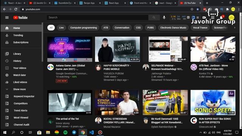Open Subscriptions in sidebar

pyautogui.click(x=21, y=42)
